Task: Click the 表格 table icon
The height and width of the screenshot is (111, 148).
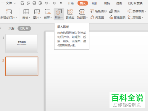Action: [26, 12]
